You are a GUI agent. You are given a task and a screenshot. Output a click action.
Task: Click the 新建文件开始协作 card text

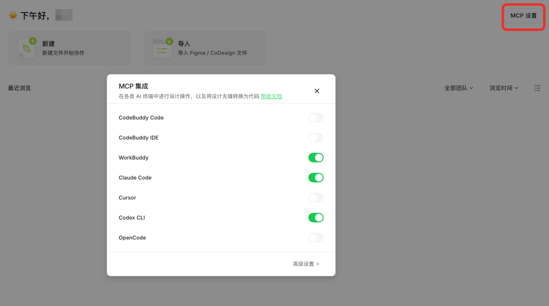[64, 53]
